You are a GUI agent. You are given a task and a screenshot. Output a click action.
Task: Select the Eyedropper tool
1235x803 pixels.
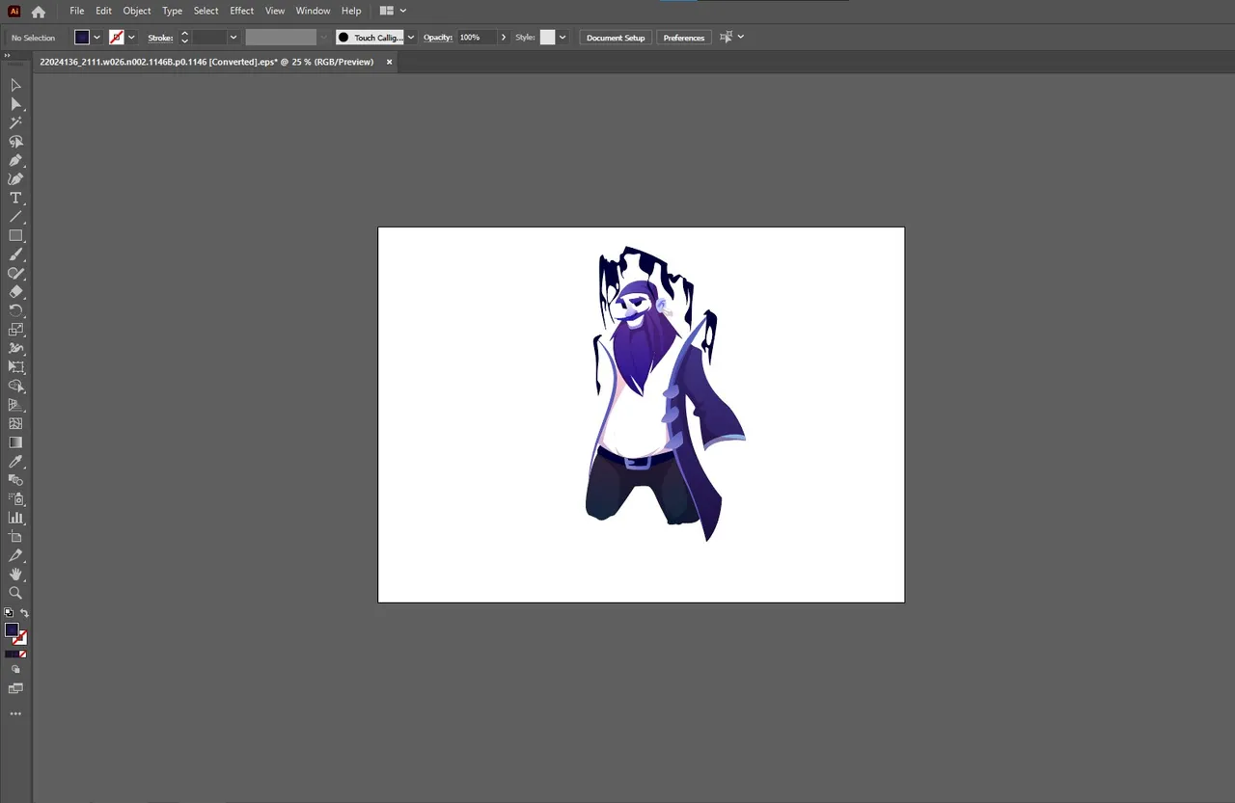[x=15, y=461]
